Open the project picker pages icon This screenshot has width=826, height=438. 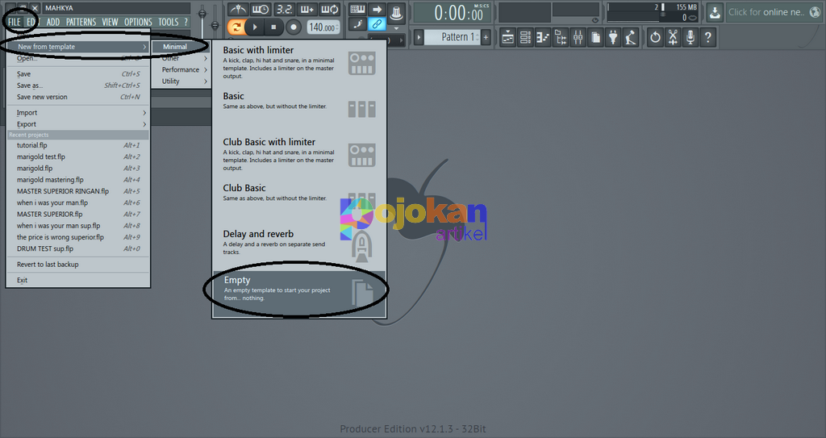[596, 37]
